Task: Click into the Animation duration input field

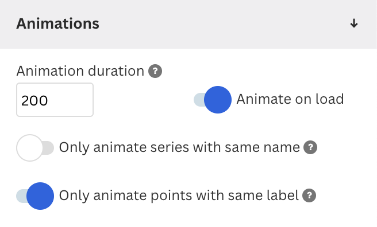Action: [x=55, y=100]
